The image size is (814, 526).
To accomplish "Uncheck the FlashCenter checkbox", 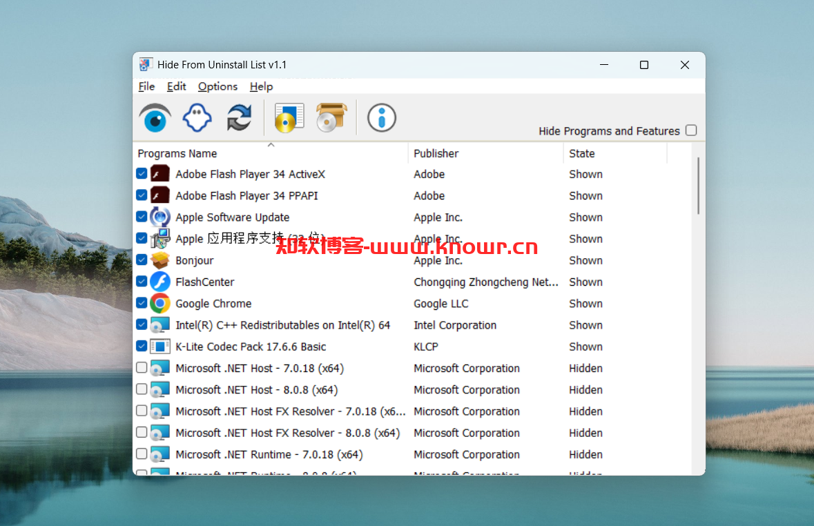I will coord(142,282).
